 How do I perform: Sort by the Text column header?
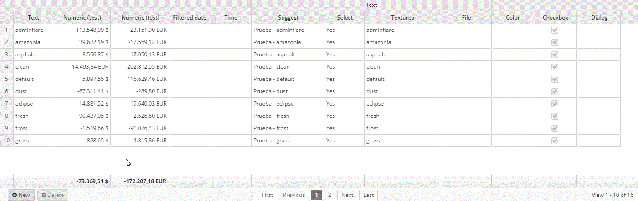coord(33,18)
